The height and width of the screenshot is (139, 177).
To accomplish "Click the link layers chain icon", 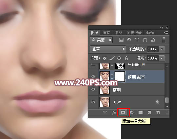I will click(105, 112).
